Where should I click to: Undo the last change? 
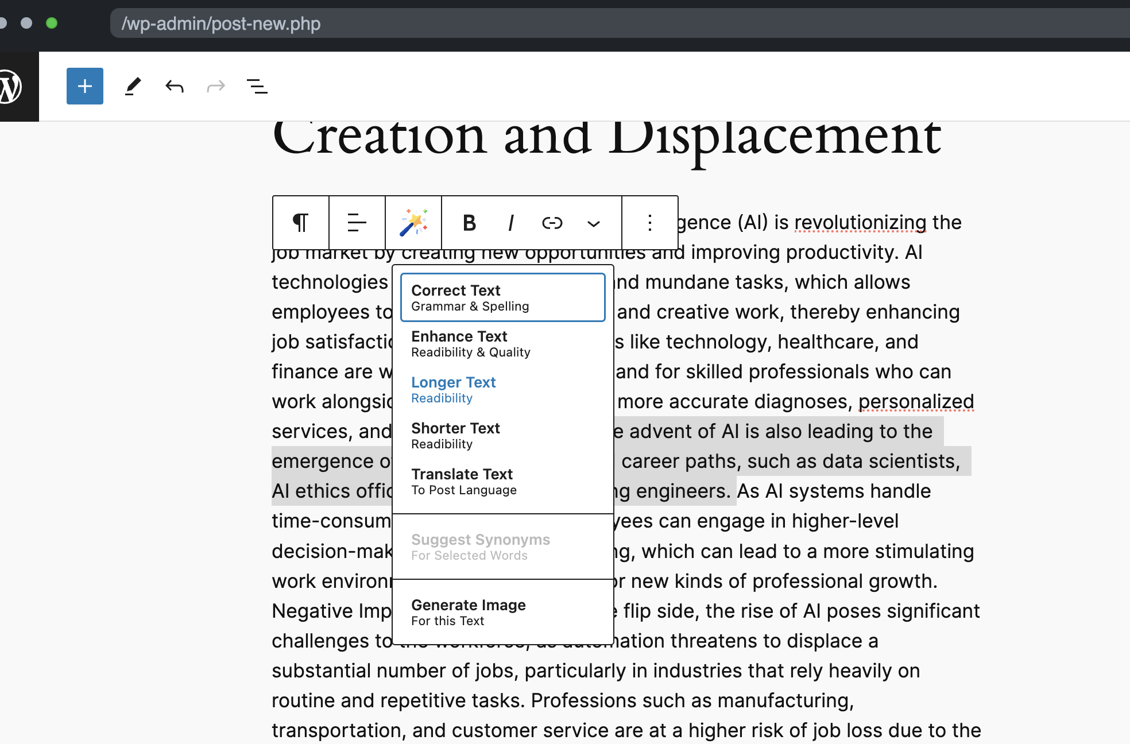pyautogui.click(x=175, y=87)
